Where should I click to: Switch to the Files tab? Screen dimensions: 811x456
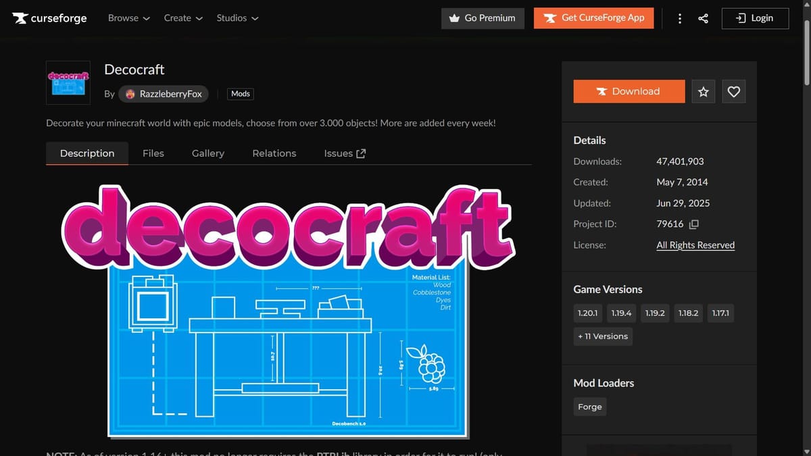coord(153,153)
